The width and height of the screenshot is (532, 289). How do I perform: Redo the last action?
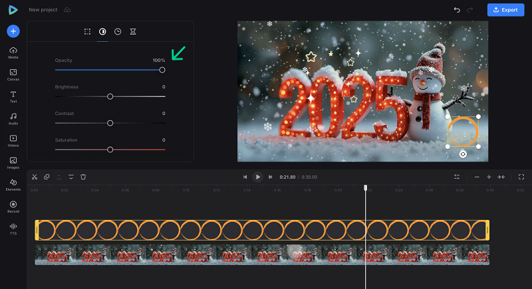470,10
